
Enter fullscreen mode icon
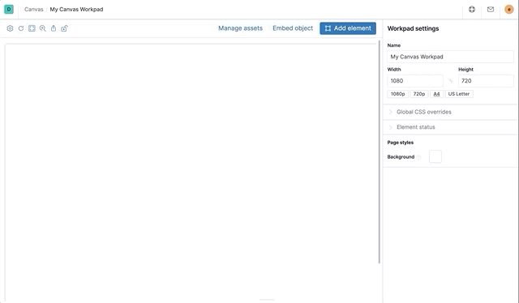click(32, 28)
